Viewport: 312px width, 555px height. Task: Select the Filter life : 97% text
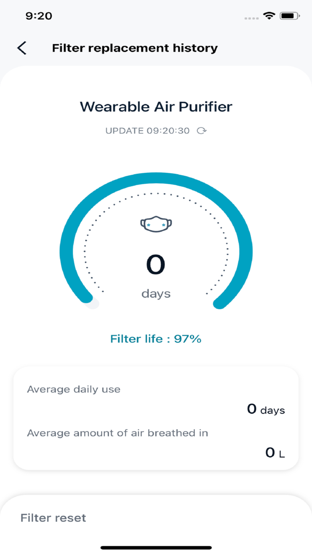point(156,339)
